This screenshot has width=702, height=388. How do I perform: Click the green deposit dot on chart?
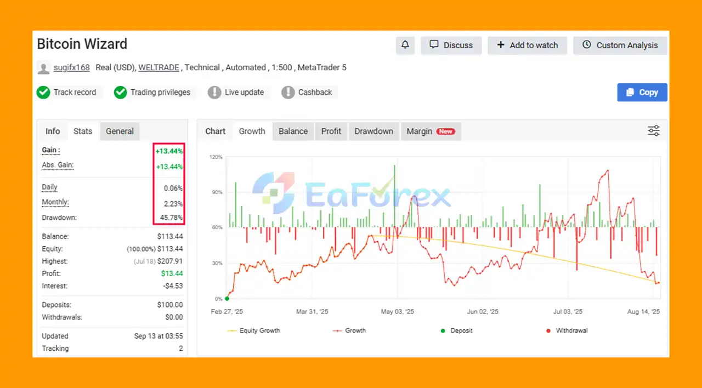tap(227, 299)
